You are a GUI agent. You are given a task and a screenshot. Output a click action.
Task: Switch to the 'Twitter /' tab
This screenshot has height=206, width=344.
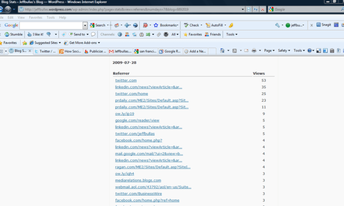pyautogui.click(x=46, y=51)
